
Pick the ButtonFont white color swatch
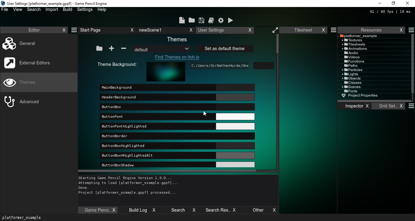pyautogui.click(x=235, y=117)
